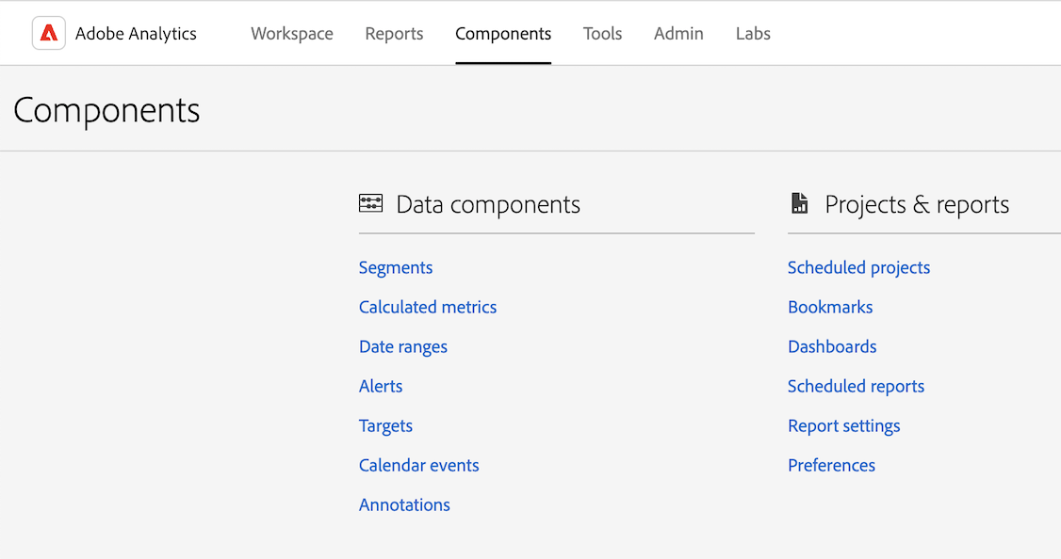The image size is (1061, 559).
Task: Click the Data components abacus icon
Action: pyautogui.click(x=371, y=203)
